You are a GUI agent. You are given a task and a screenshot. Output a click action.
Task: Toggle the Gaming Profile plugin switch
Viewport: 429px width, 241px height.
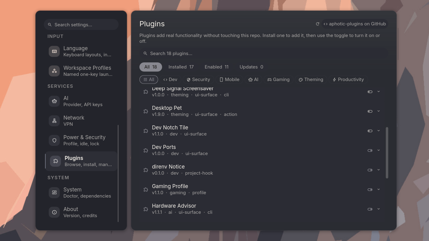tap(370, 190)
